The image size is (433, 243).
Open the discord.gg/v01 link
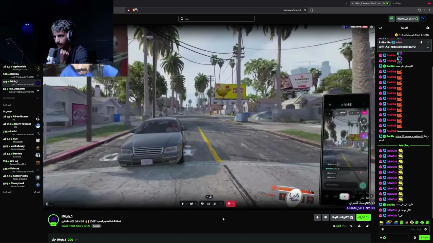(403, 47)
